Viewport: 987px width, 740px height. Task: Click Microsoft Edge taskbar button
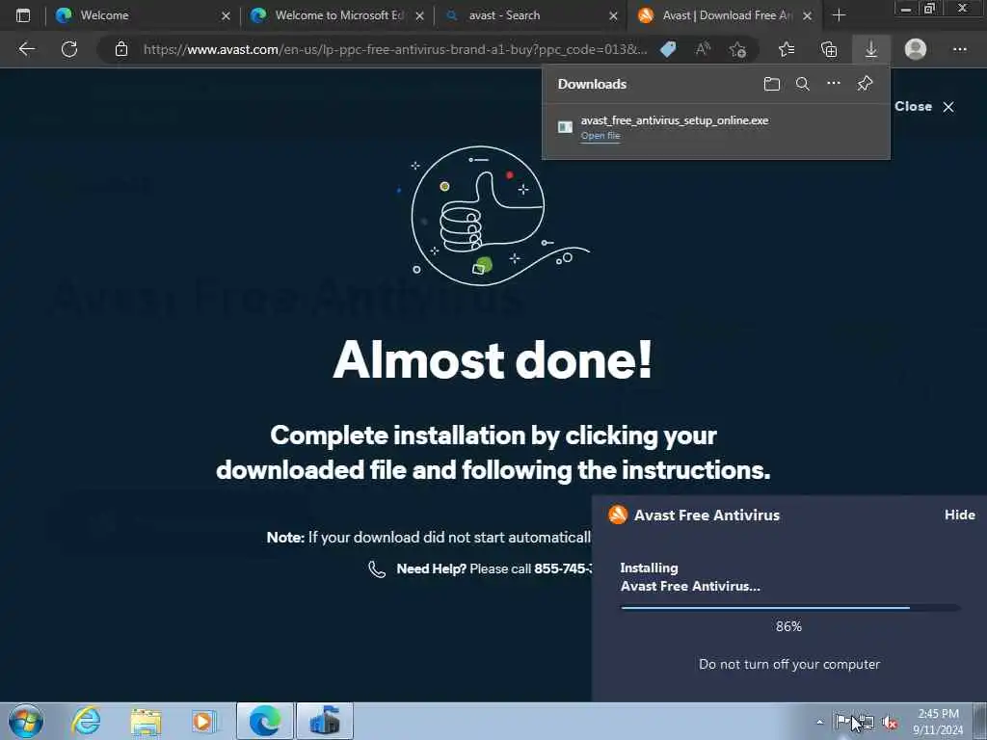point(265,721)
